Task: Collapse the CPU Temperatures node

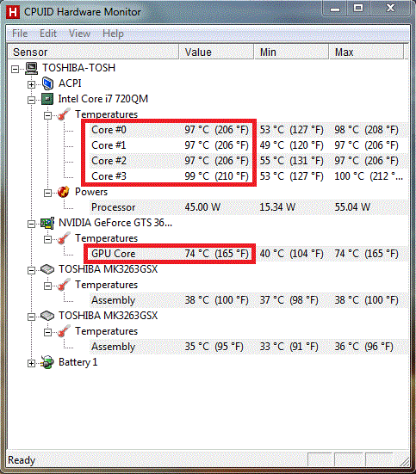Action: 47,116
